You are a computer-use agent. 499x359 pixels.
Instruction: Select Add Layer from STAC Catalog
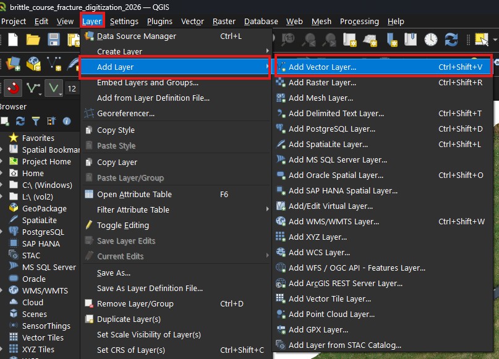click(x=384, y=345)
